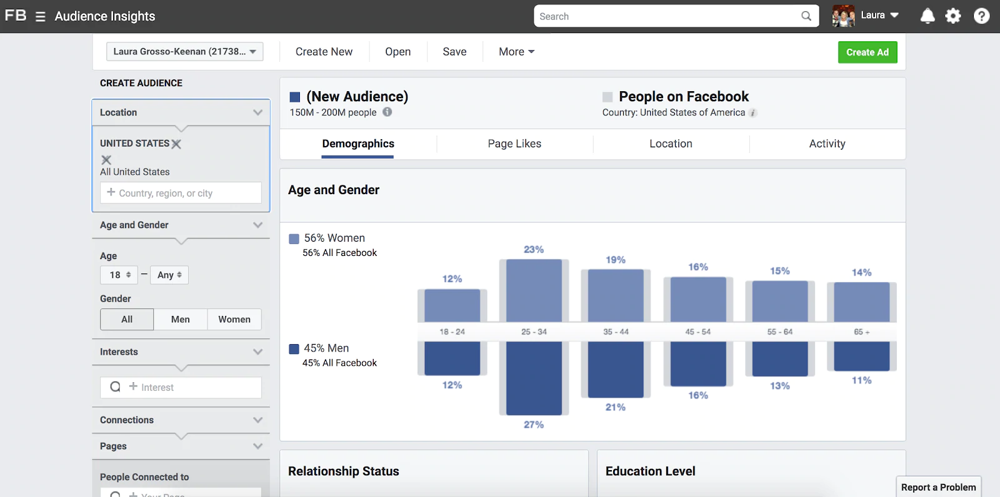Click Save in toolbar

coord(454,52)
